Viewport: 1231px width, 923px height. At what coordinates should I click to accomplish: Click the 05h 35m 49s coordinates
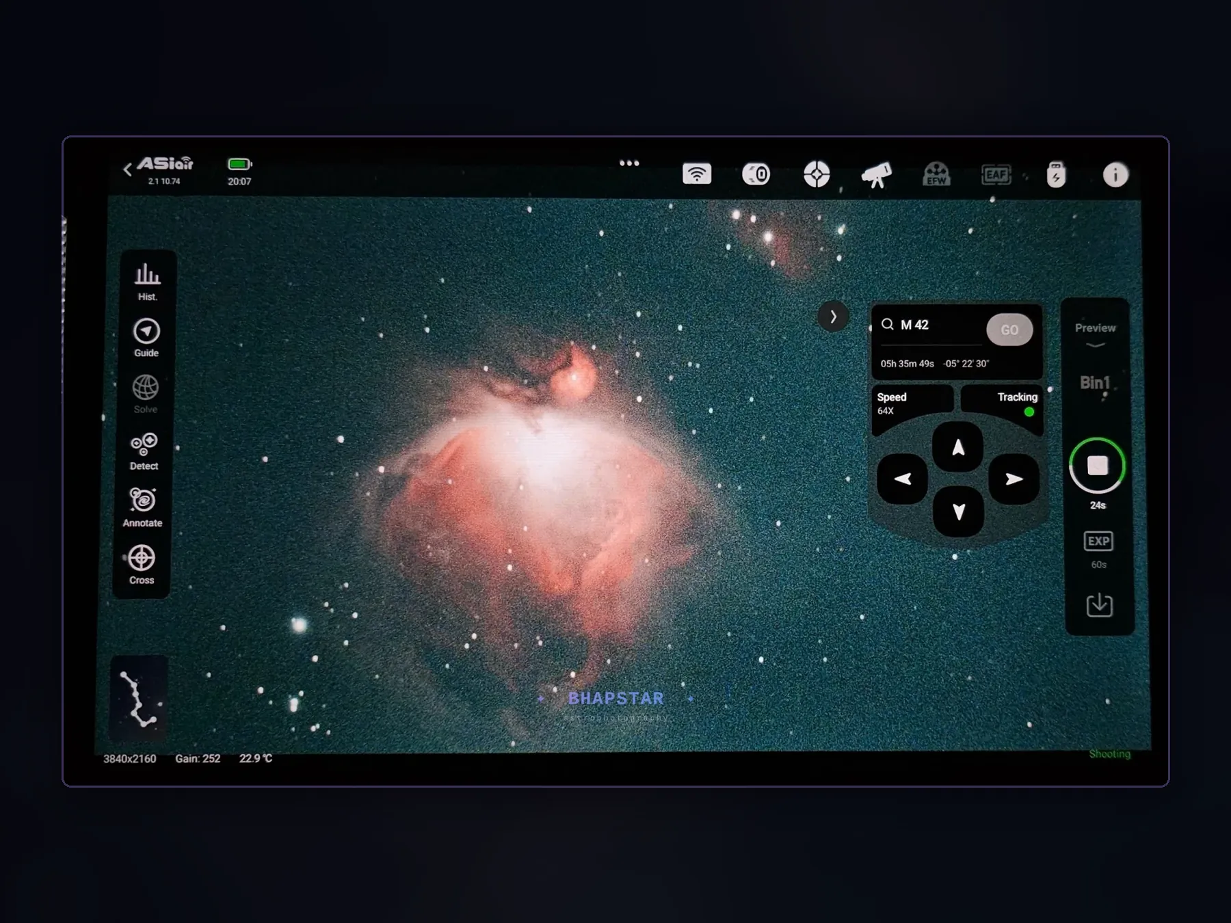coord(934,364)
